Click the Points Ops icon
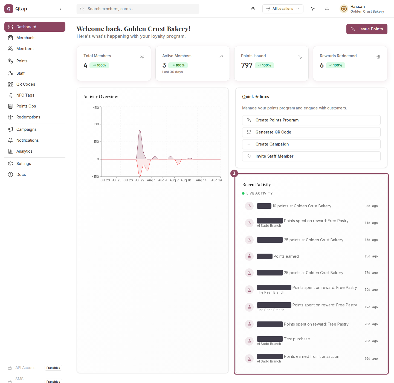Viewport: 394px width, 383px height. tap(10, 106)
